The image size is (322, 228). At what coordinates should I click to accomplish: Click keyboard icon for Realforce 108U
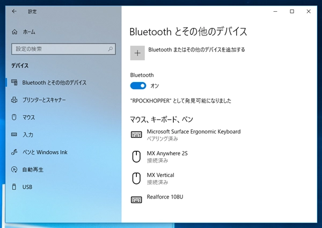pyautogui.click(x=136, y=200)
